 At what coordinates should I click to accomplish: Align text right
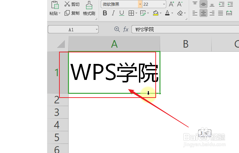tap(212, 13)
